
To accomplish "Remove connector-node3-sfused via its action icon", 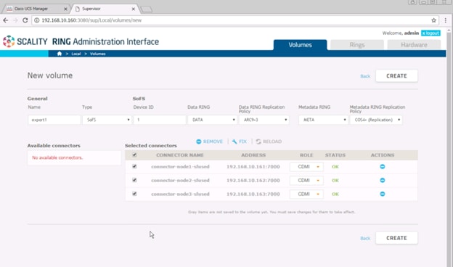I will pyautogui.click(x=382, y=194).
